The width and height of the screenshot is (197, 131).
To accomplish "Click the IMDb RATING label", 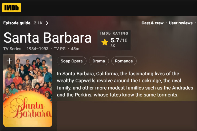I will coord(114,33).
